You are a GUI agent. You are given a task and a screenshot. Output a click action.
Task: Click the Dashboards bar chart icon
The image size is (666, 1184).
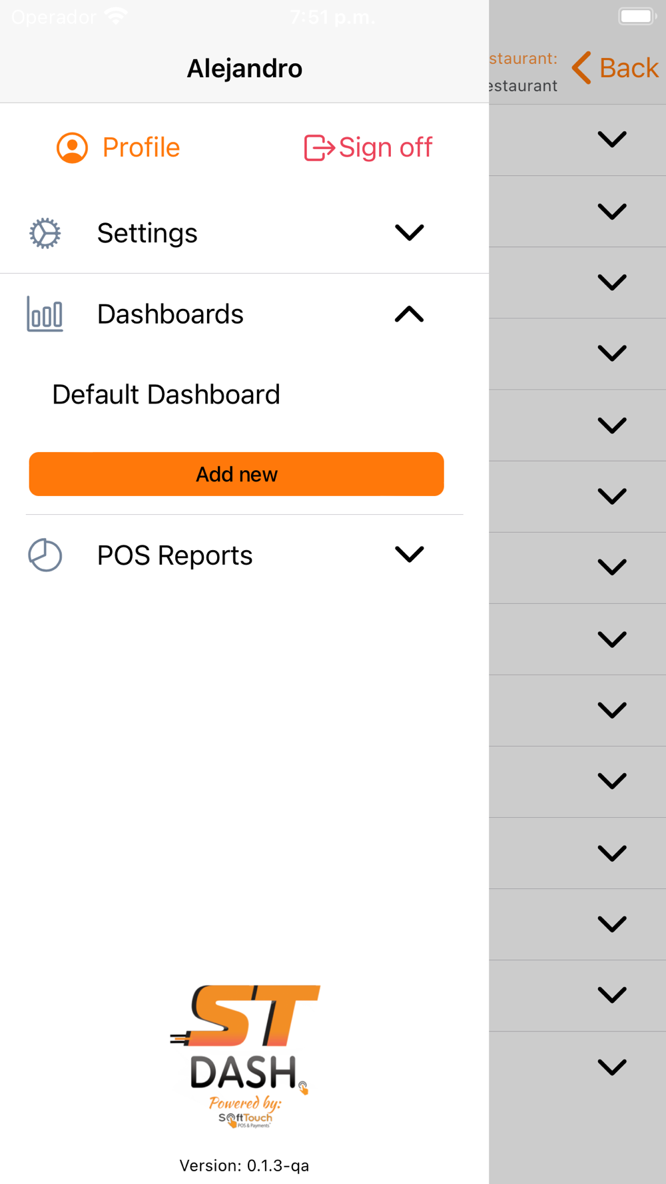(45, 314)
